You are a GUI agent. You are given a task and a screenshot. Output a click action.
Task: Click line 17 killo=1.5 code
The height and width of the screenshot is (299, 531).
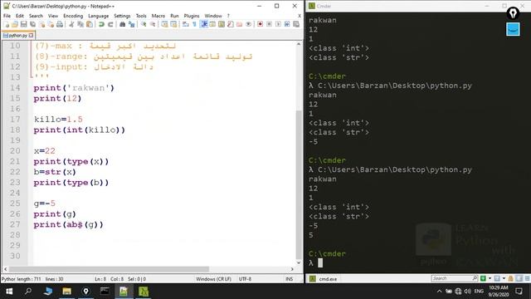coord(58,120)
